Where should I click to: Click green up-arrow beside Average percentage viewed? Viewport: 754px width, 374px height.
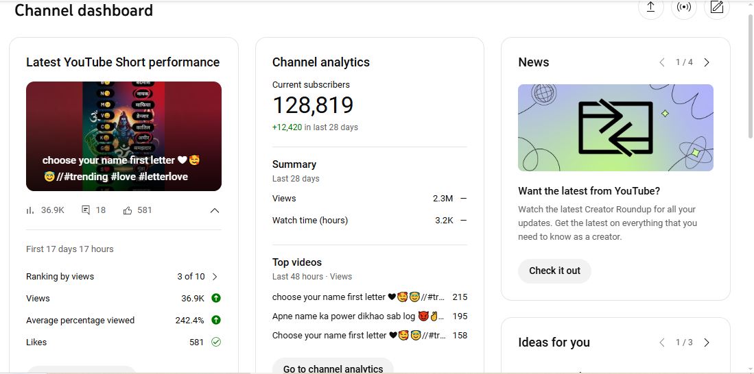point(216,320)
